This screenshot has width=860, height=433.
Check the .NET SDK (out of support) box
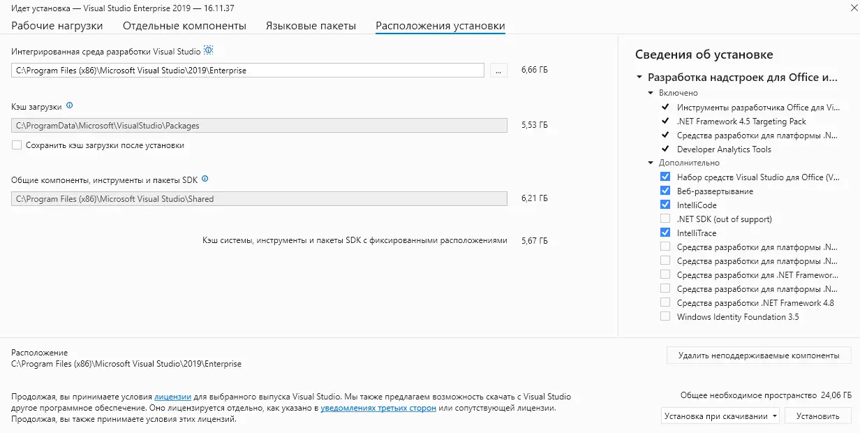point(665,219)
